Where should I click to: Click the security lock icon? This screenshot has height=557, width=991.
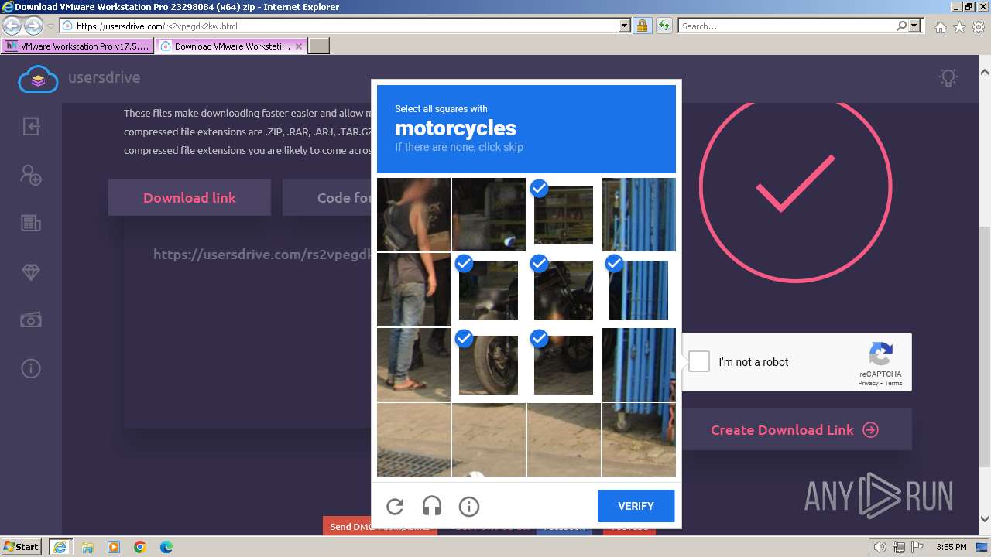(642, 26)
